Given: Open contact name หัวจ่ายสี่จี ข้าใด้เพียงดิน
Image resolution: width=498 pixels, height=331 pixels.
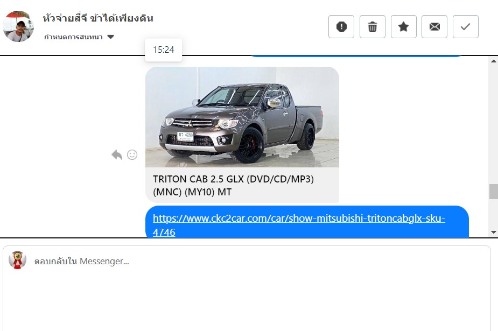Looking at the screenshot, I should point(98,18).
